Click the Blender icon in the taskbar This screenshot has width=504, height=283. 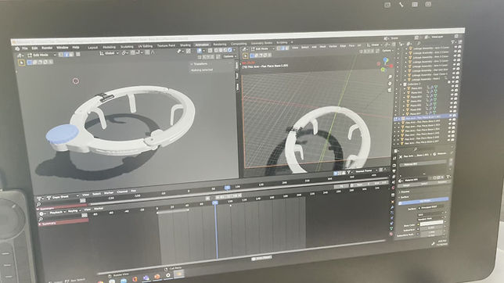[157, 276]
